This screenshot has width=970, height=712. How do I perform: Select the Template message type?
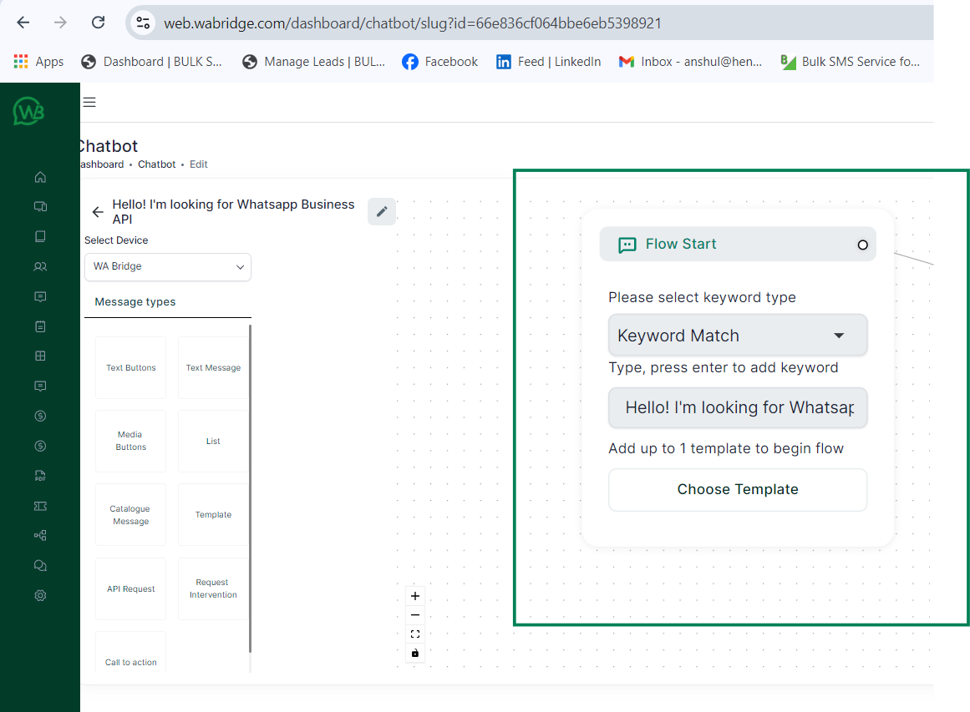[213, 515]
